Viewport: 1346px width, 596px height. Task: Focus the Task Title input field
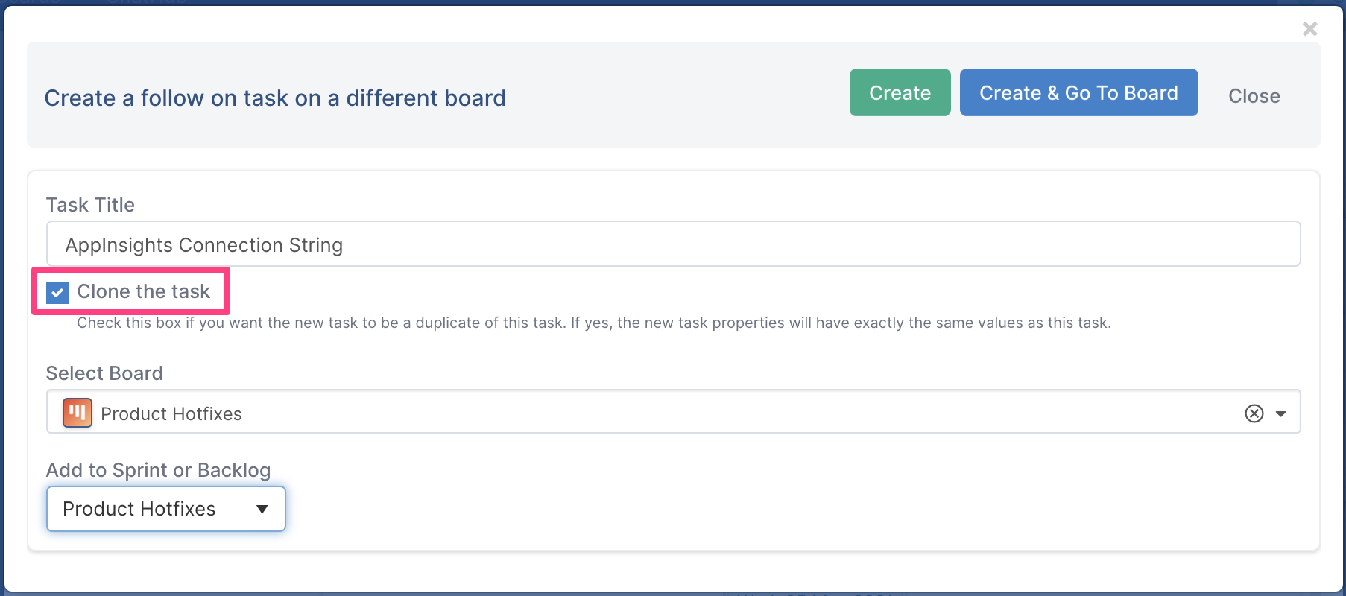[x=674, y=244]
